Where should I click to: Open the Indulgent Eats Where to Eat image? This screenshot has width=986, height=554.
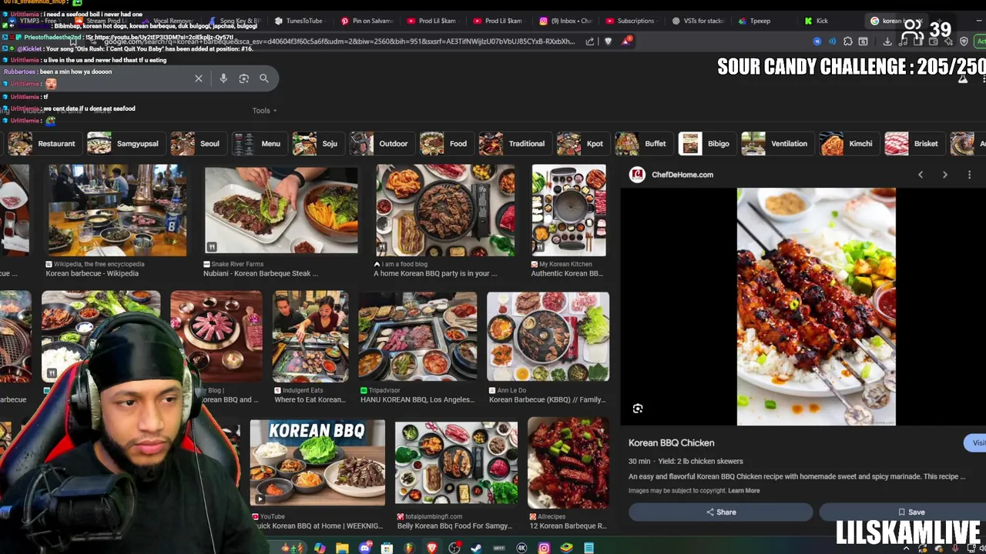coord(310,336)
